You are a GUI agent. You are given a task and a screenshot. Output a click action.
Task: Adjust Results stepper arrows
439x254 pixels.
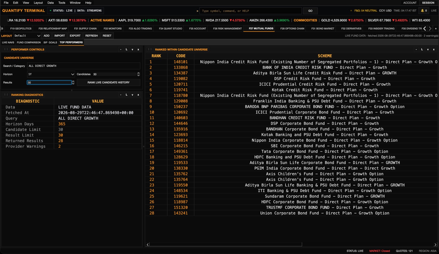tap(73, 82)
